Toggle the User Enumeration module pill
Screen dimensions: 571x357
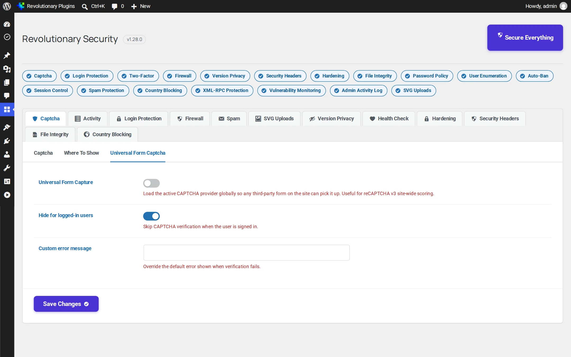pyautogui.click(x=485, y=76)
